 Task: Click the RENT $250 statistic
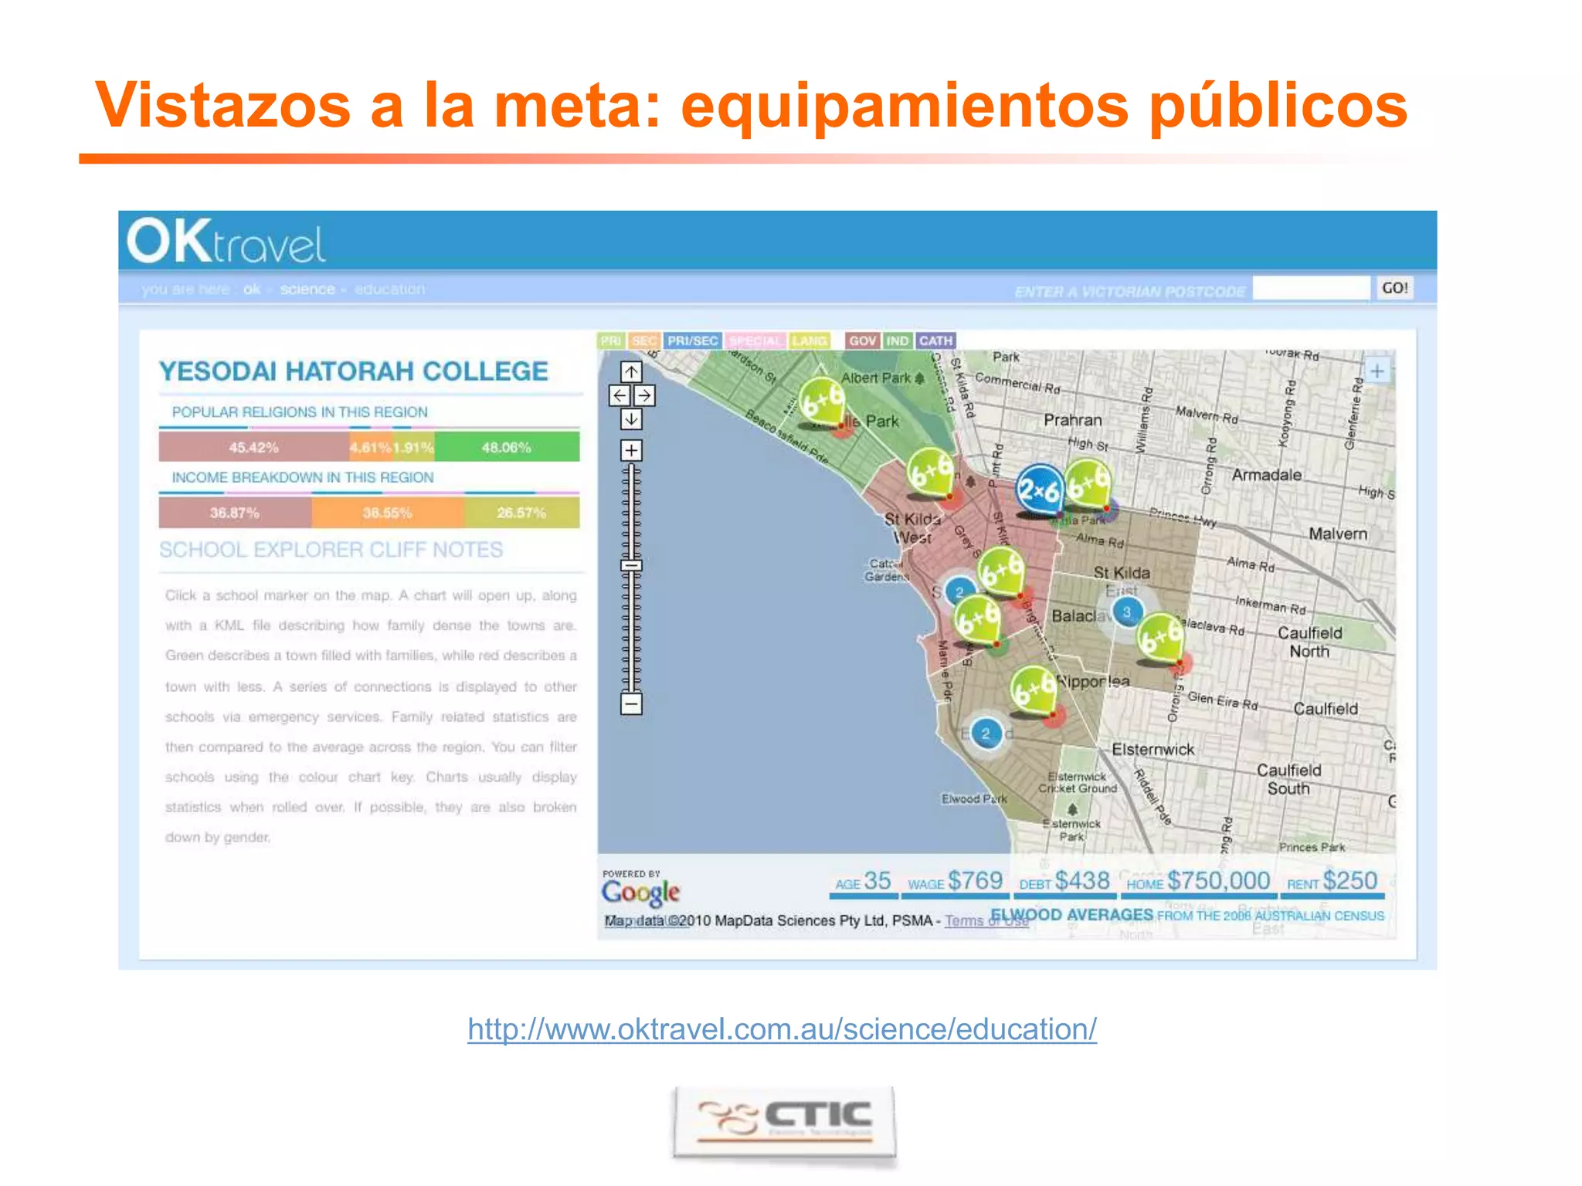point(1332,882)
